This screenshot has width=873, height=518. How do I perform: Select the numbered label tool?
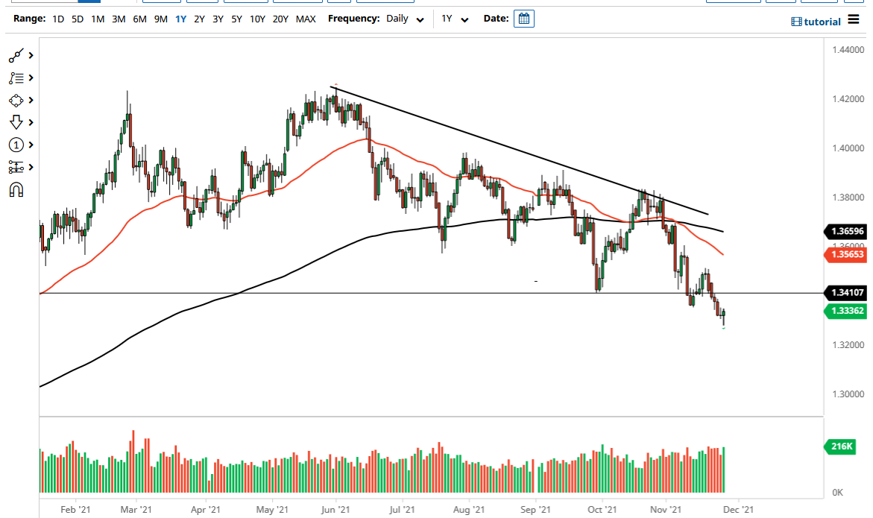[16, 145]
